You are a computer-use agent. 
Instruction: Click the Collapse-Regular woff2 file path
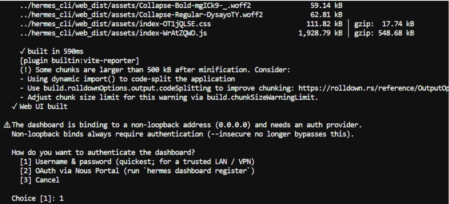[141, 15]
